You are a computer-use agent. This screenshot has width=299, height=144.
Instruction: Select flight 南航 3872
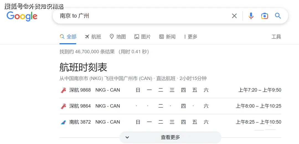coord(80,122)
